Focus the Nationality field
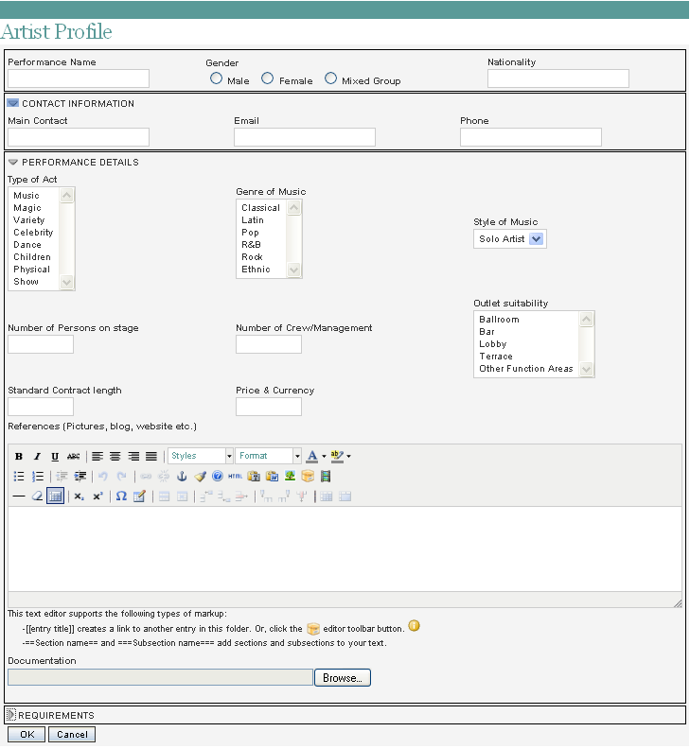This screenshot has height=749, width=690. (558, 78)
